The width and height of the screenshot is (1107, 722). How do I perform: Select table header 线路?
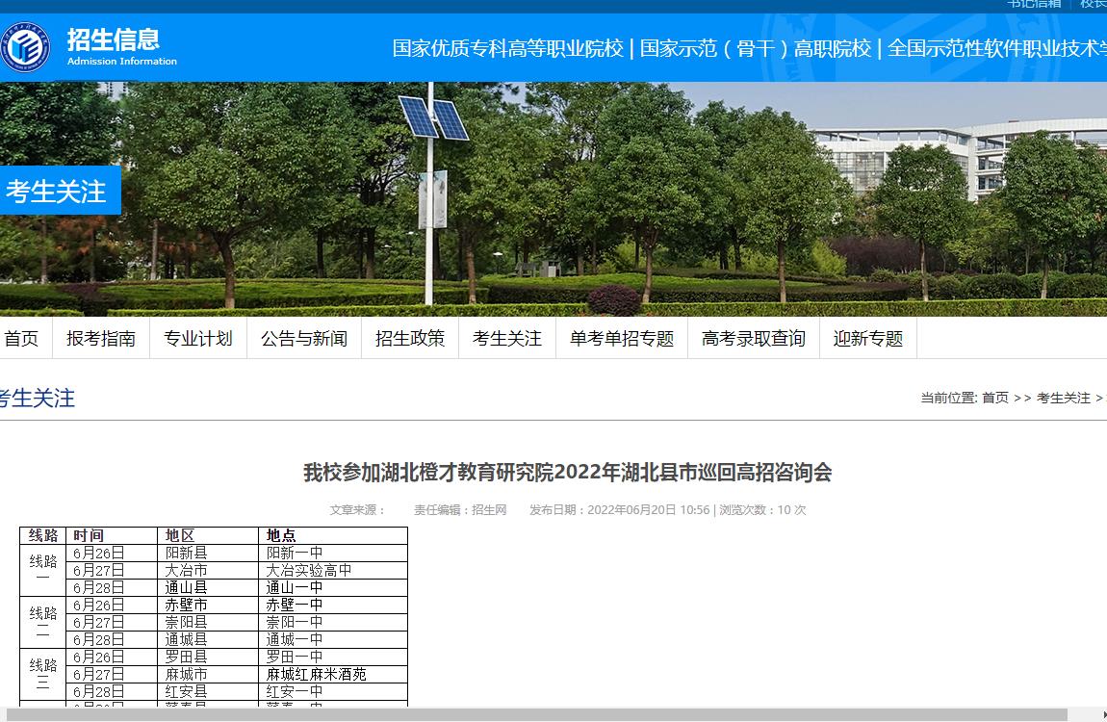pos(43,535)
